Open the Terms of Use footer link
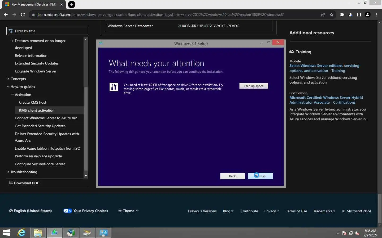The height and width of the screenshot is (238, 382). tap(296, 211)
